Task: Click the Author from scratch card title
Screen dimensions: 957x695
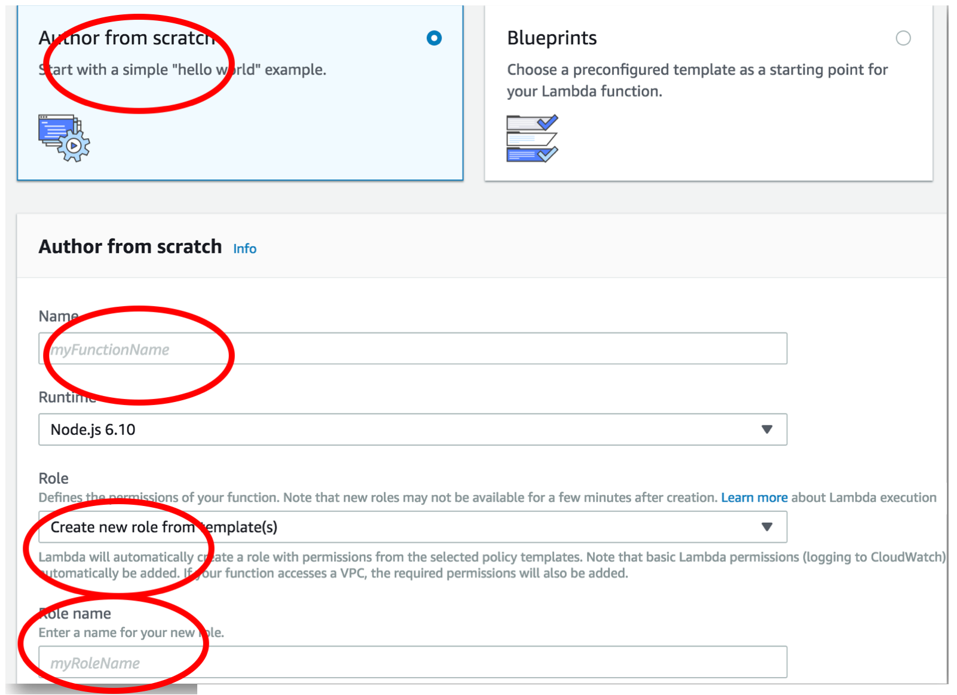Action: pyautogui.click(x=127, y=38)
